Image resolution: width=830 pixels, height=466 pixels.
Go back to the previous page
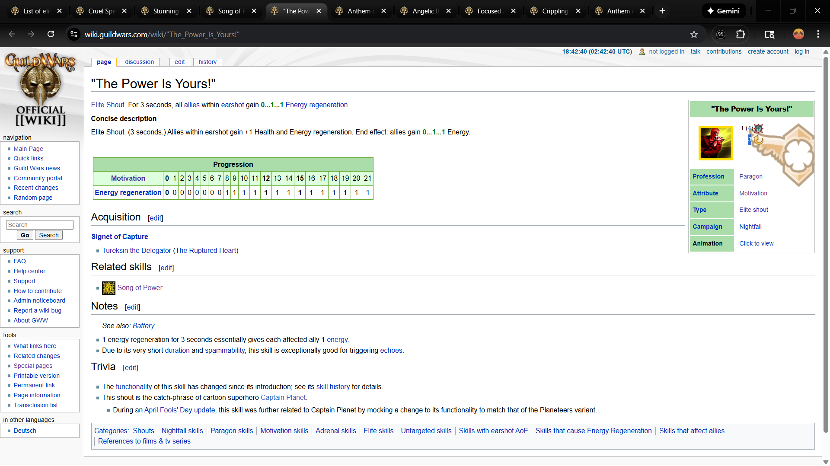pos(12,34)
